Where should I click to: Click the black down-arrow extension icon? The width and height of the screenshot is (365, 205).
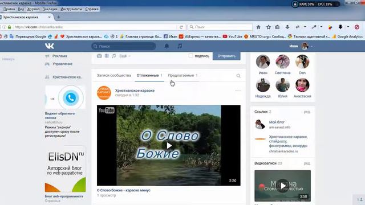pyautogui.click(x=340, y=27)
